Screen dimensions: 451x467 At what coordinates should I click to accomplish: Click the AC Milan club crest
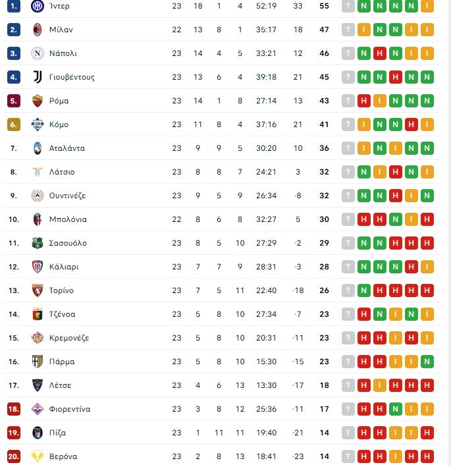pos(37,30)
